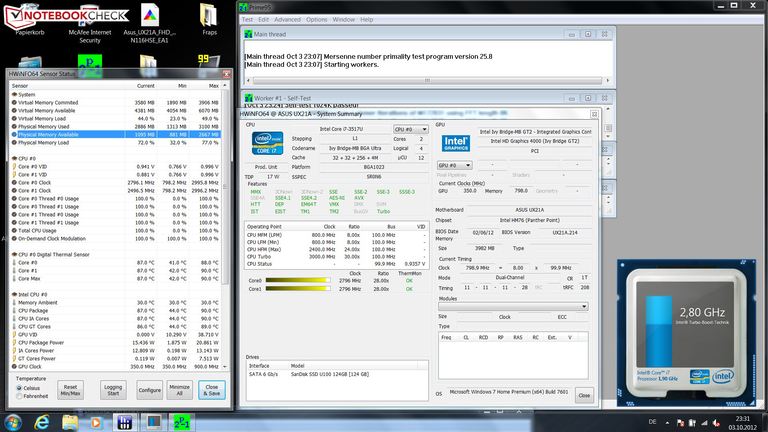This screenshot has width=768, height=432.
Task: Open the Asus_UX21A_FHD color profile file
Action: coord(150,23)
